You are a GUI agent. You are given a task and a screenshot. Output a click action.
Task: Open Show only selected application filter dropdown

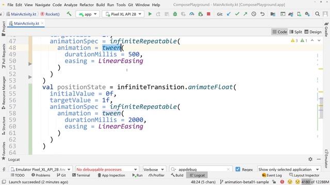(x=289, y=169)
